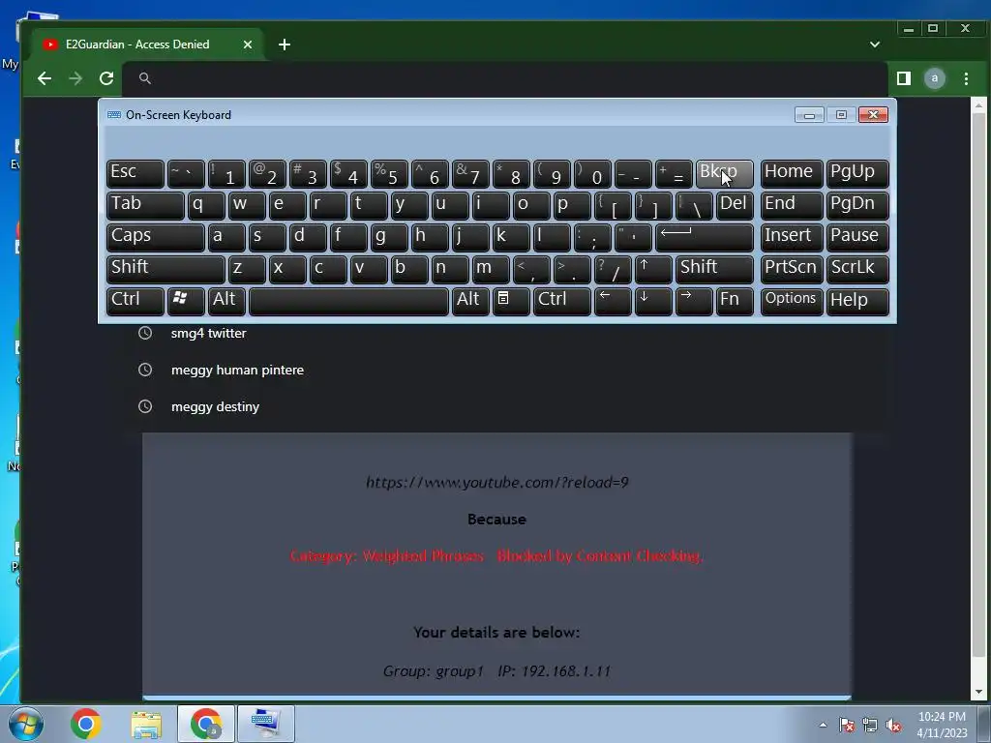991x743 pixels.
Task: Toggle the right Shift key
Action: tap(714, 269)
